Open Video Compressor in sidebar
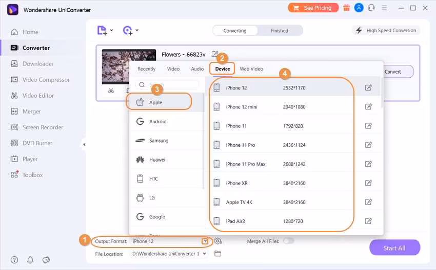This screenshot has height=270, width=436. click(40, 80)
